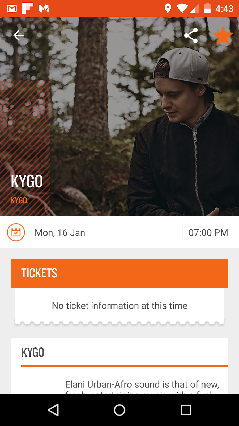The height and width of the screenshot is (426, 239).
Task: Open Gmail notification icon in status bar
Action: click(12, 9)
